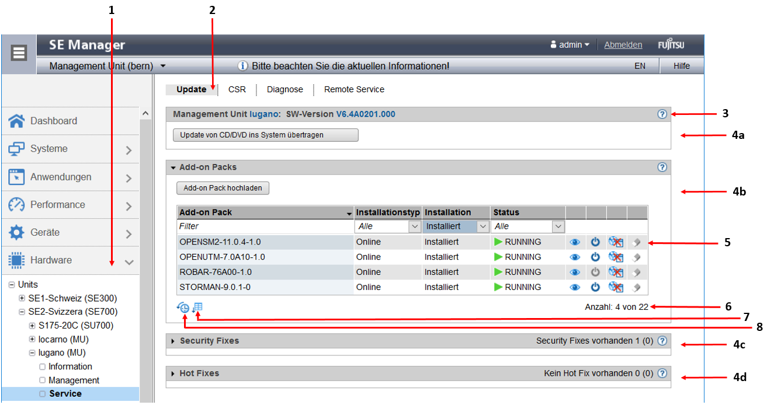This screenshot has width=767, height=405.
Task: Switch language with EN button
Action: tap(640, 66)
